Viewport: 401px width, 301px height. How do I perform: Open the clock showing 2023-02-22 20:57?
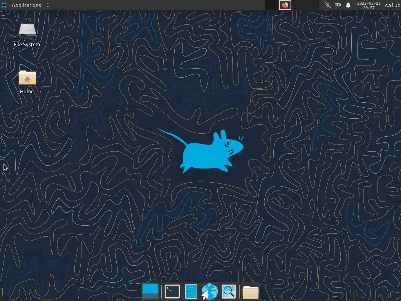369,5
